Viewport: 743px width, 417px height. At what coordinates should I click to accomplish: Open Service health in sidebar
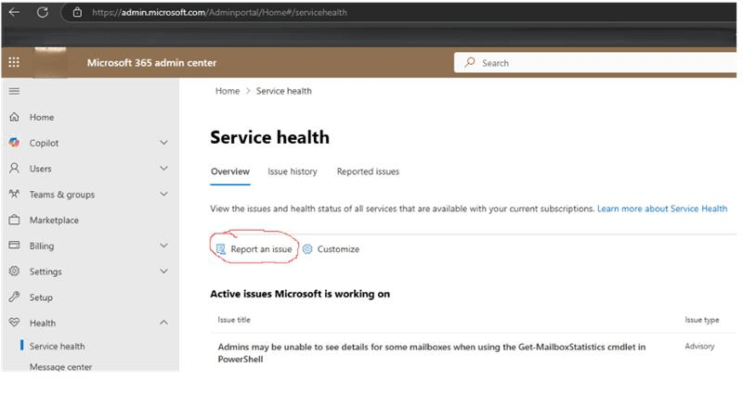point(57,346)
